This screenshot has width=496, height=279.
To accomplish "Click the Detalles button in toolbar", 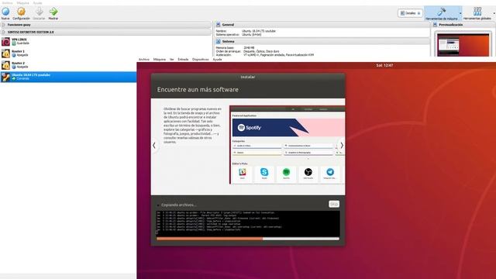I will 410,13.
